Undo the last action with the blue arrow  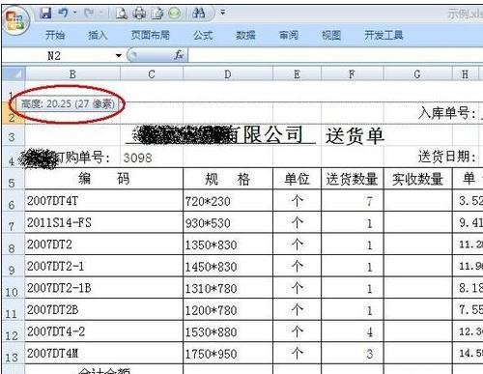click(x=64, y=13)
